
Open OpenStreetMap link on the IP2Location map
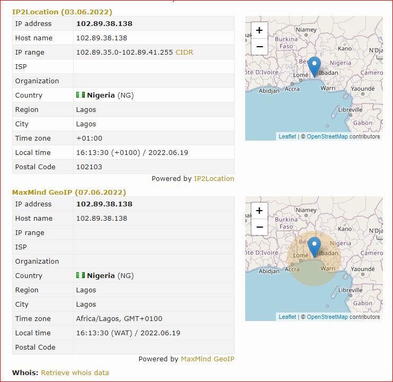[327, 136]
